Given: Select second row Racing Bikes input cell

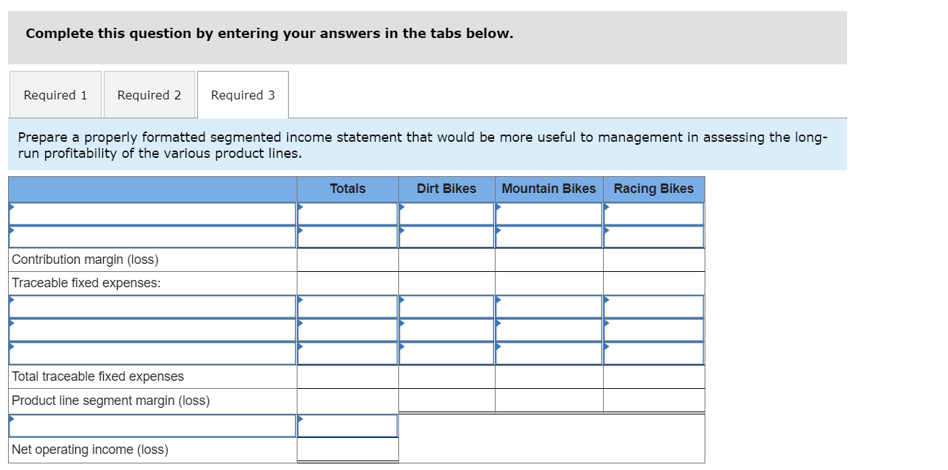Looking at the screenshot, I should tap(653, 237).
